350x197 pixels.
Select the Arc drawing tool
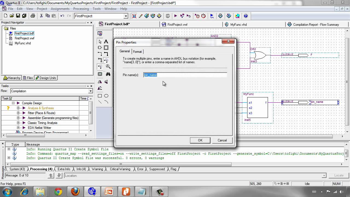pyautogui.click(x=106, y=102)
